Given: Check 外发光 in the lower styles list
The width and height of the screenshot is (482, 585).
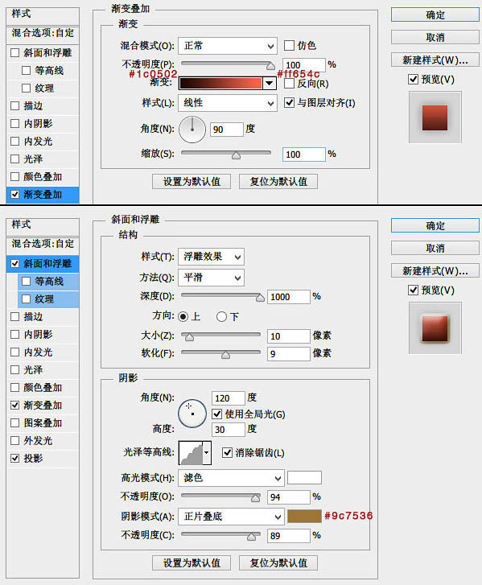Looking at the screenshot, I should tap(15, 441).
